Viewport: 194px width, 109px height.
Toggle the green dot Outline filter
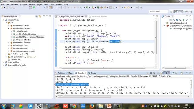coord(183,20)
